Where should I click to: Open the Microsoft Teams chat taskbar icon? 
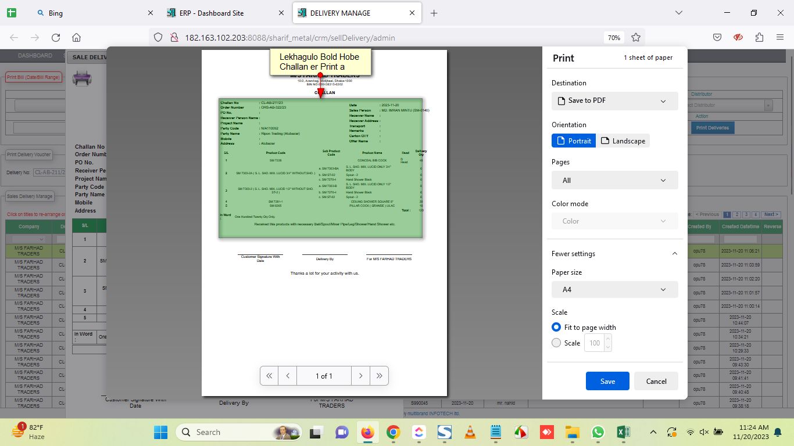[x=341, y=432]
